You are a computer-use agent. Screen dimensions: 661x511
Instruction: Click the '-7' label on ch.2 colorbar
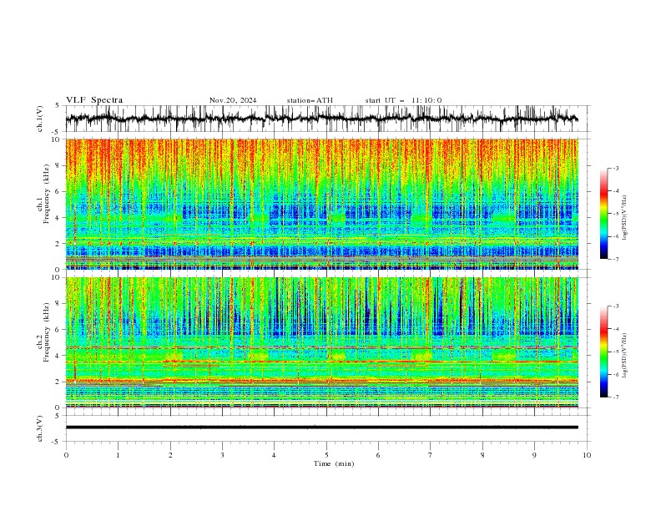point(615,397)
